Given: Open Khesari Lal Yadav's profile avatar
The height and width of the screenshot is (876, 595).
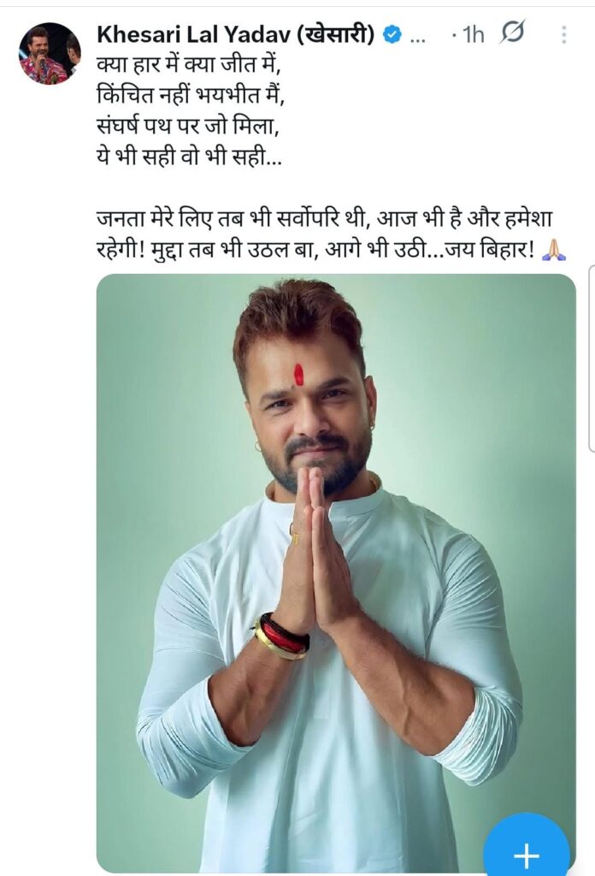Looking at the screenshot, I should coord(50,54).
